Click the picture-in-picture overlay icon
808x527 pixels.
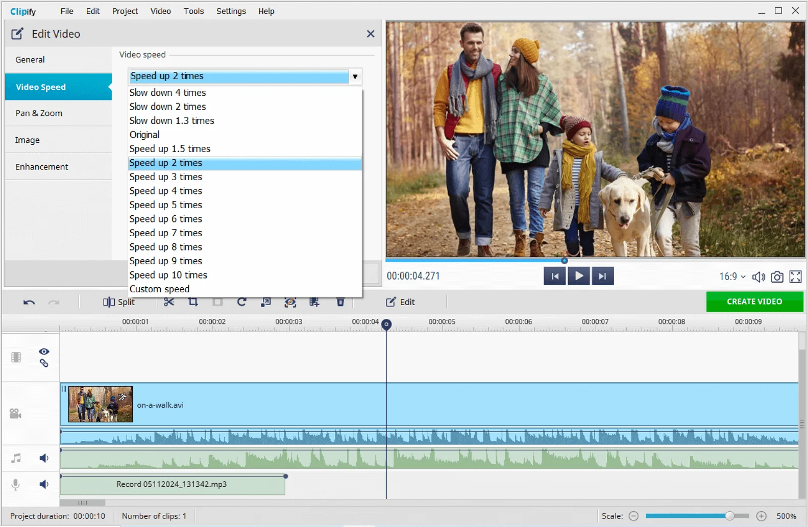click(266, 302)
